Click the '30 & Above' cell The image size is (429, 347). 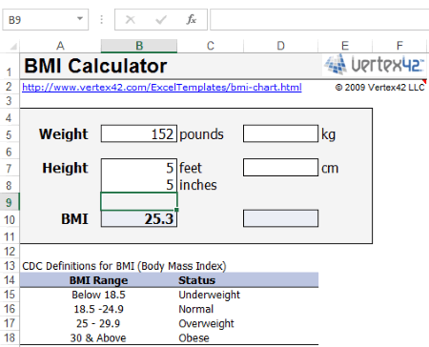click(x=98, y=337)
